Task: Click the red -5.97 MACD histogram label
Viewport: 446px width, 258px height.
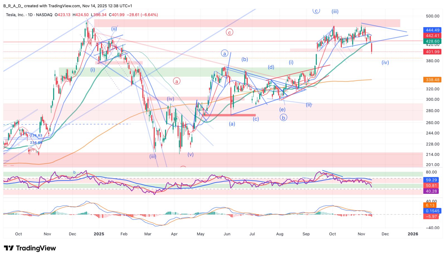Action: 431,216
